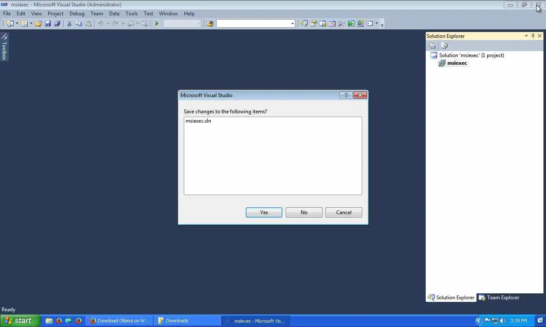Open the Window menu
The height and width of the screenshot is (327, 546).
click(168, 14)
